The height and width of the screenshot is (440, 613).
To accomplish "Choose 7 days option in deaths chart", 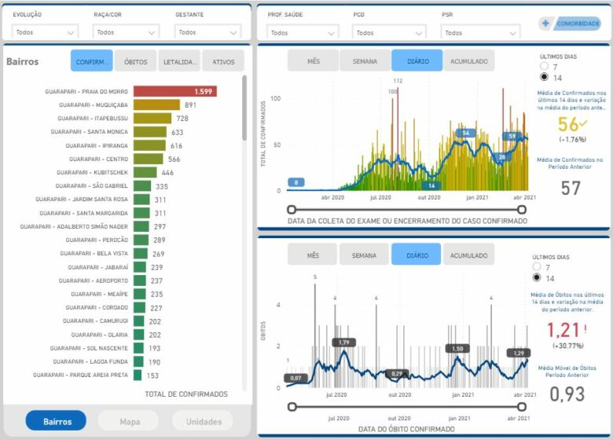I will coord(538,267).
